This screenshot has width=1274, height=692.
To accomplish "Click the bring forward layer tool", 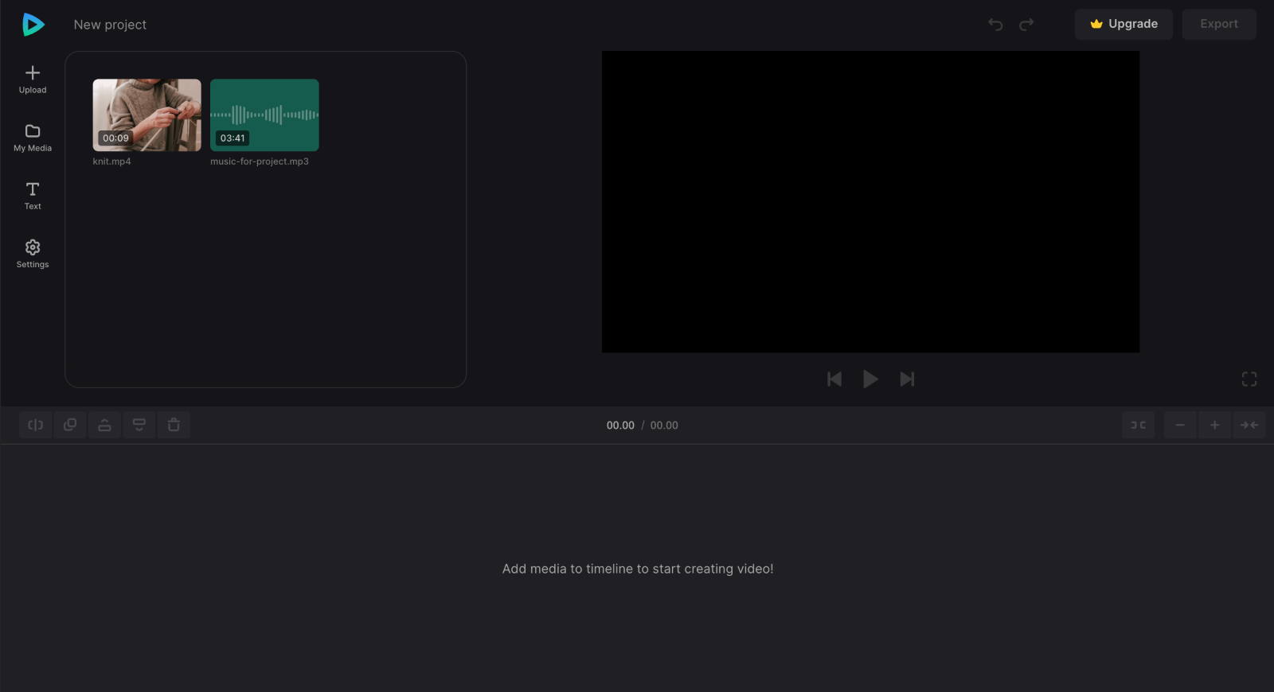I will click(104, 425).
